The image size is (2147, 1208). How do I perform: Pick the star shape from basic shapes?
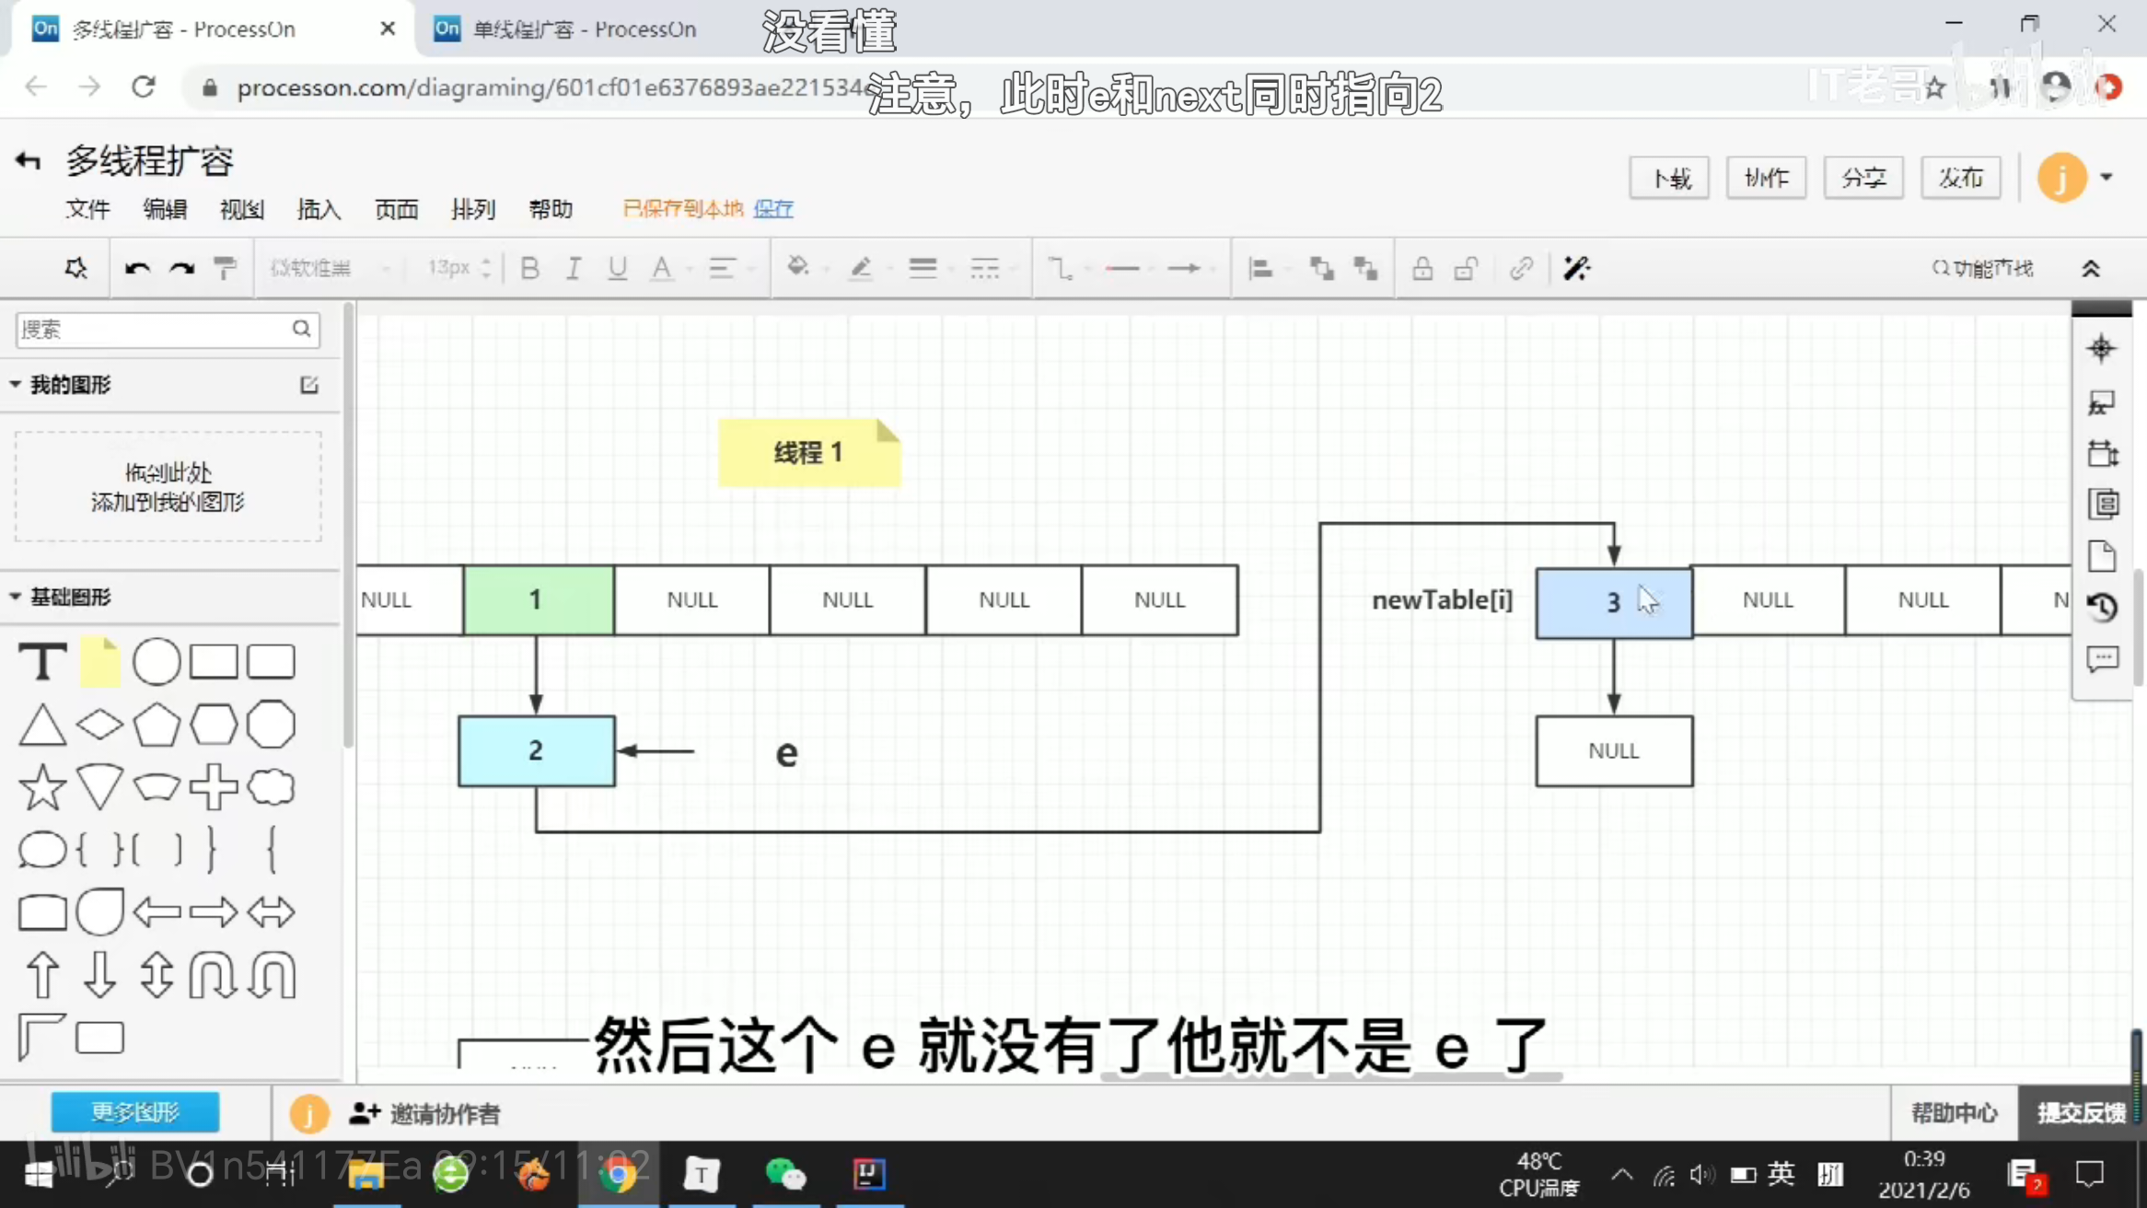coord(42,787)
